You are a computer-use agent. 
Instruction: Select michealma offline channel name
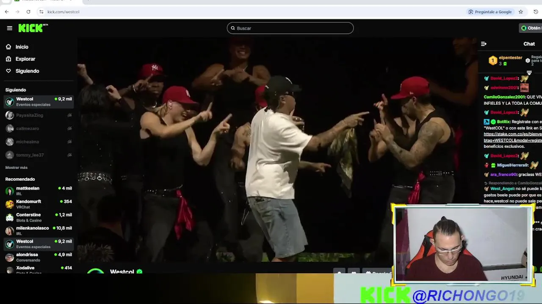point(28,142)
